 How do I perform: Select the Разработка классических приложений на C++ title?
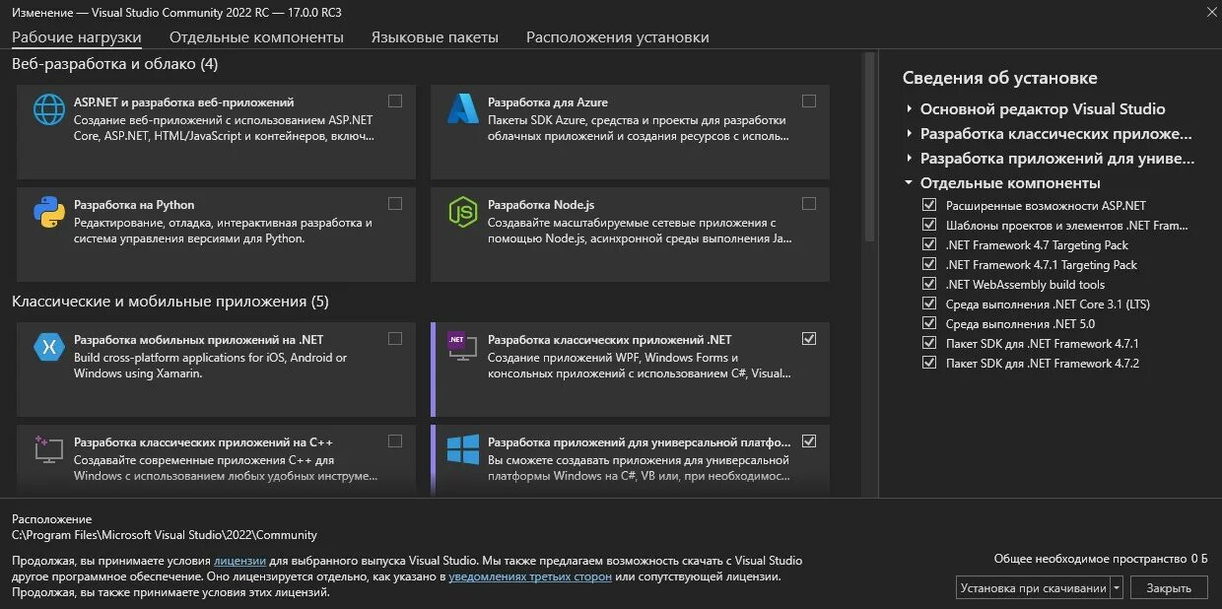point(203,442)
